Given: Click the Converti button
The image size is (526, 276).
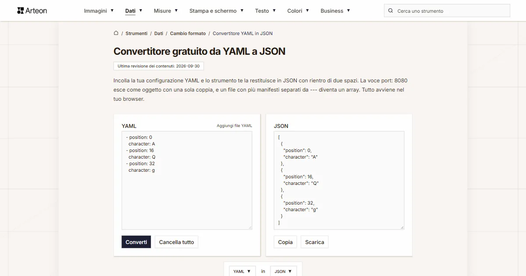Looking at the screenshot, I should click(x=136, y=242).
